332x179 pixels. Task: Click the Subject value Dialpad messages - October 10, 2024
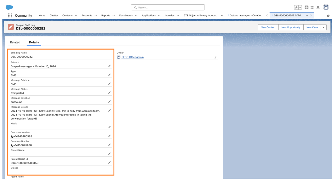(33, 66)
